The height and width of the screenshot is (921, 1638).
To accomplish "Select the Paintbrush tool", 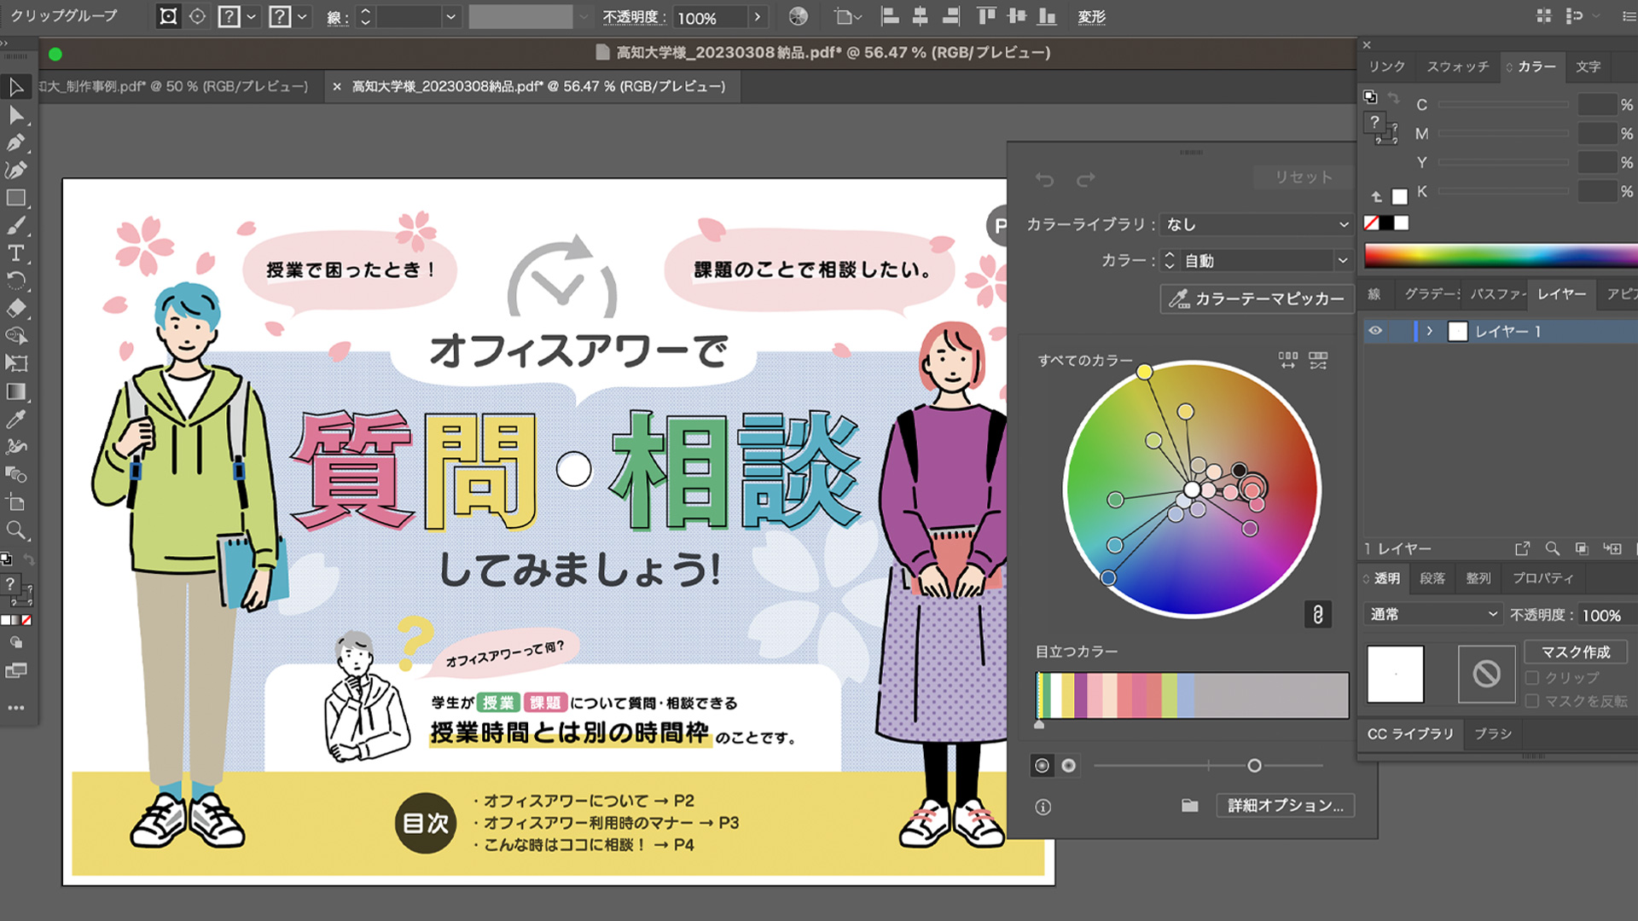I will tap(16, 226).
